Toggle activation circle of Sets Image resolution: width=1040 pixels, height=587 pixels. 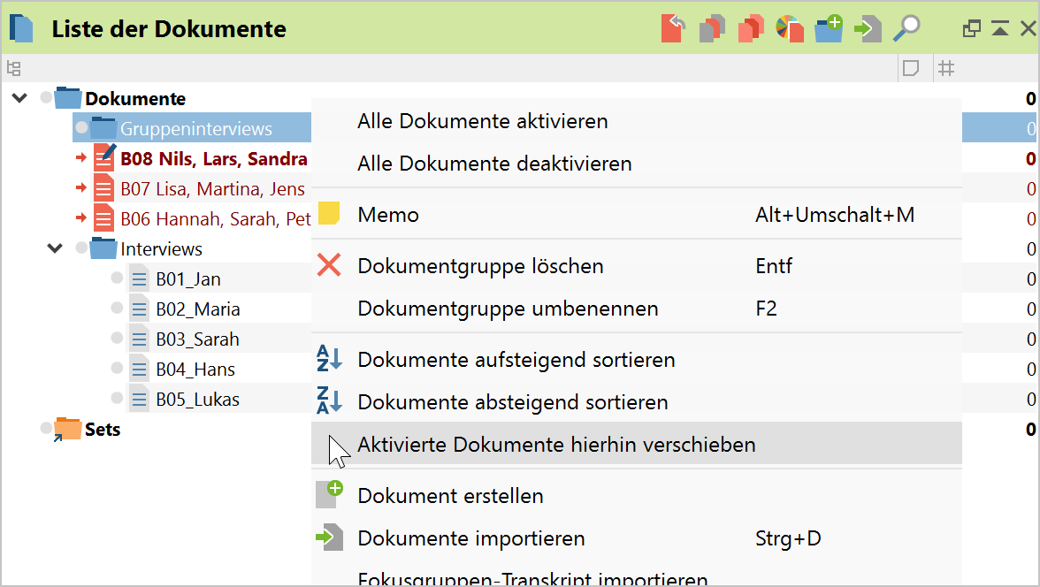(x=46, y=428)
